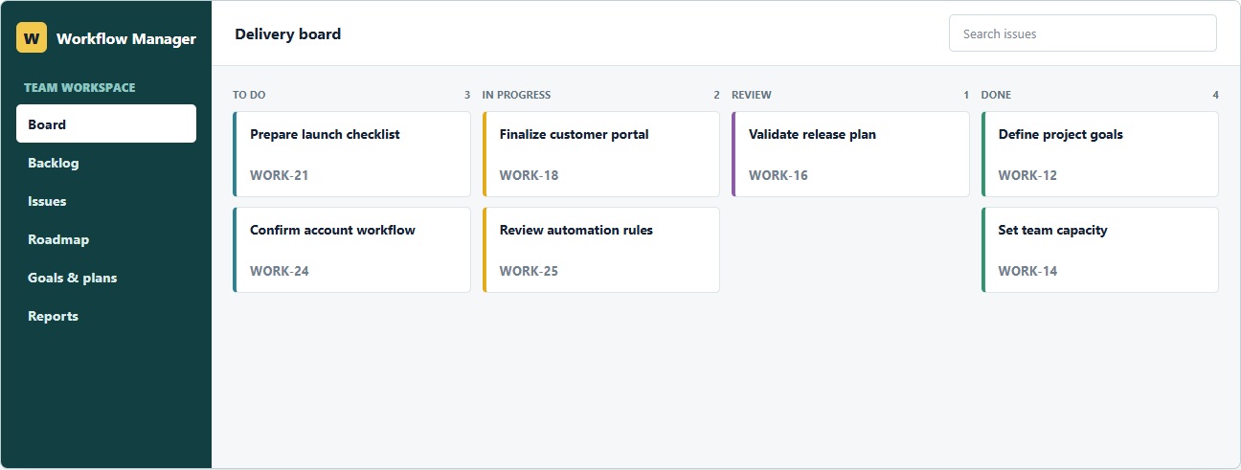Viewport: 1241px width, 470px height.
Task: Open the Confirm account workflow card
Action: click(351, 250)
